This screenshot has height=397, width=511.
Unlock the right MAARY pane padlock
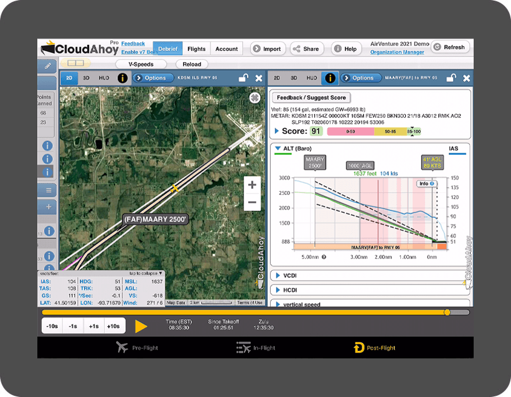451,78
